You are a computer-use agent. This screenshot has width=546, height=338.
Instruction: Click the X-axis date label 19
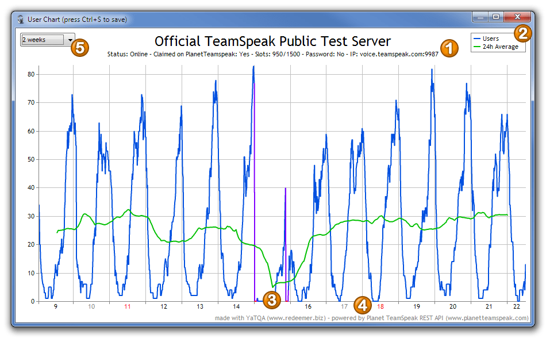click(417, 306)
